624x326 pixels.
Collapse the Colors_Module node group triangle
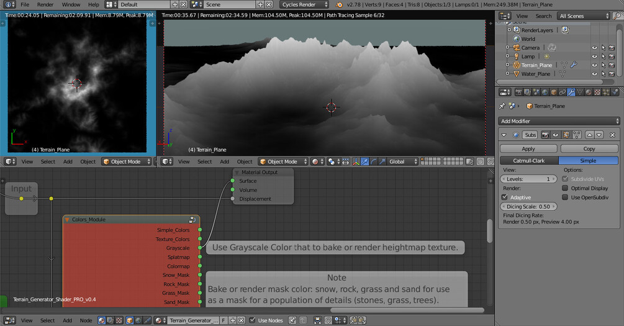[67, 220]
